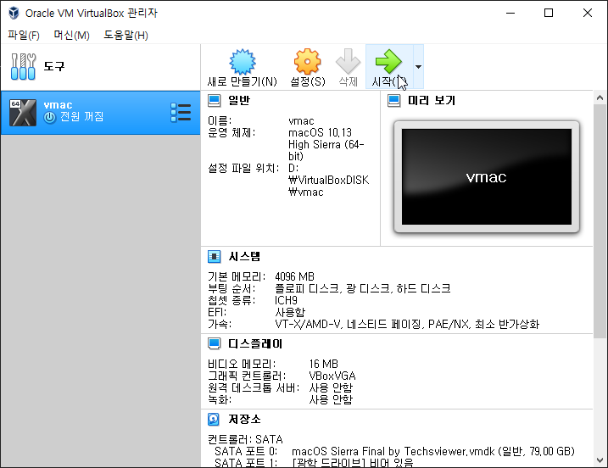This screenshot has height=468, width=608.
Task: Click the VirtualBox app icon in title bar
Action: tap(14, 13)
